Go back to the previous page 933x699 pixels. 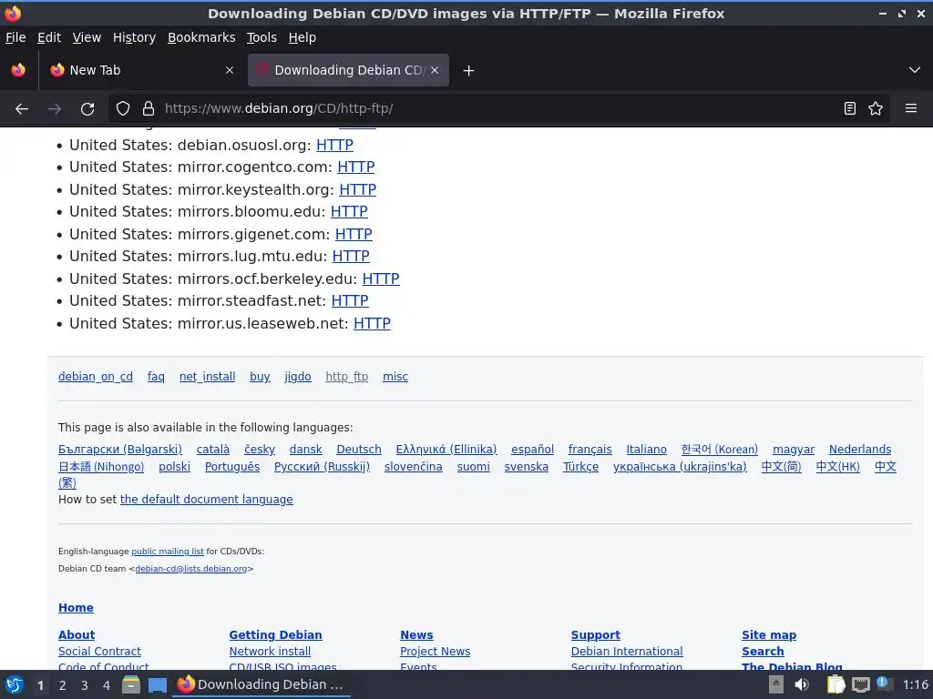22,109
